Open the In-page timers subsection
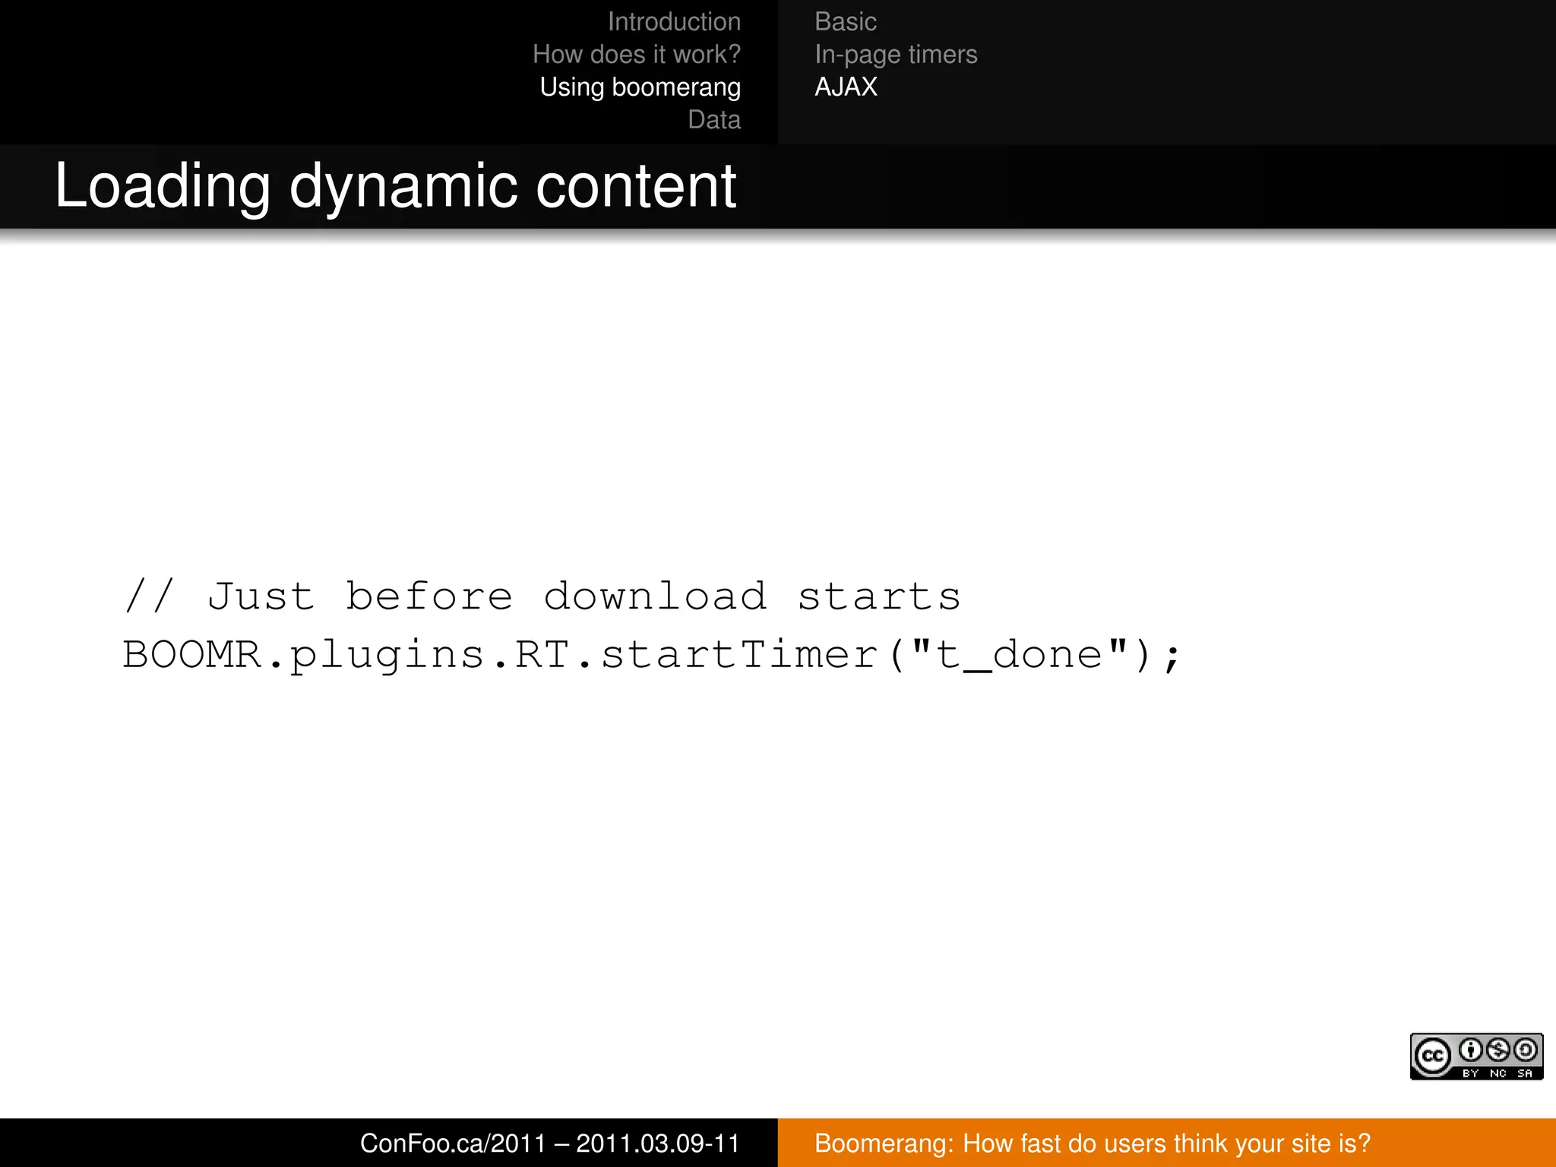The image size is (1556, 1167). (x=896, y=55)
